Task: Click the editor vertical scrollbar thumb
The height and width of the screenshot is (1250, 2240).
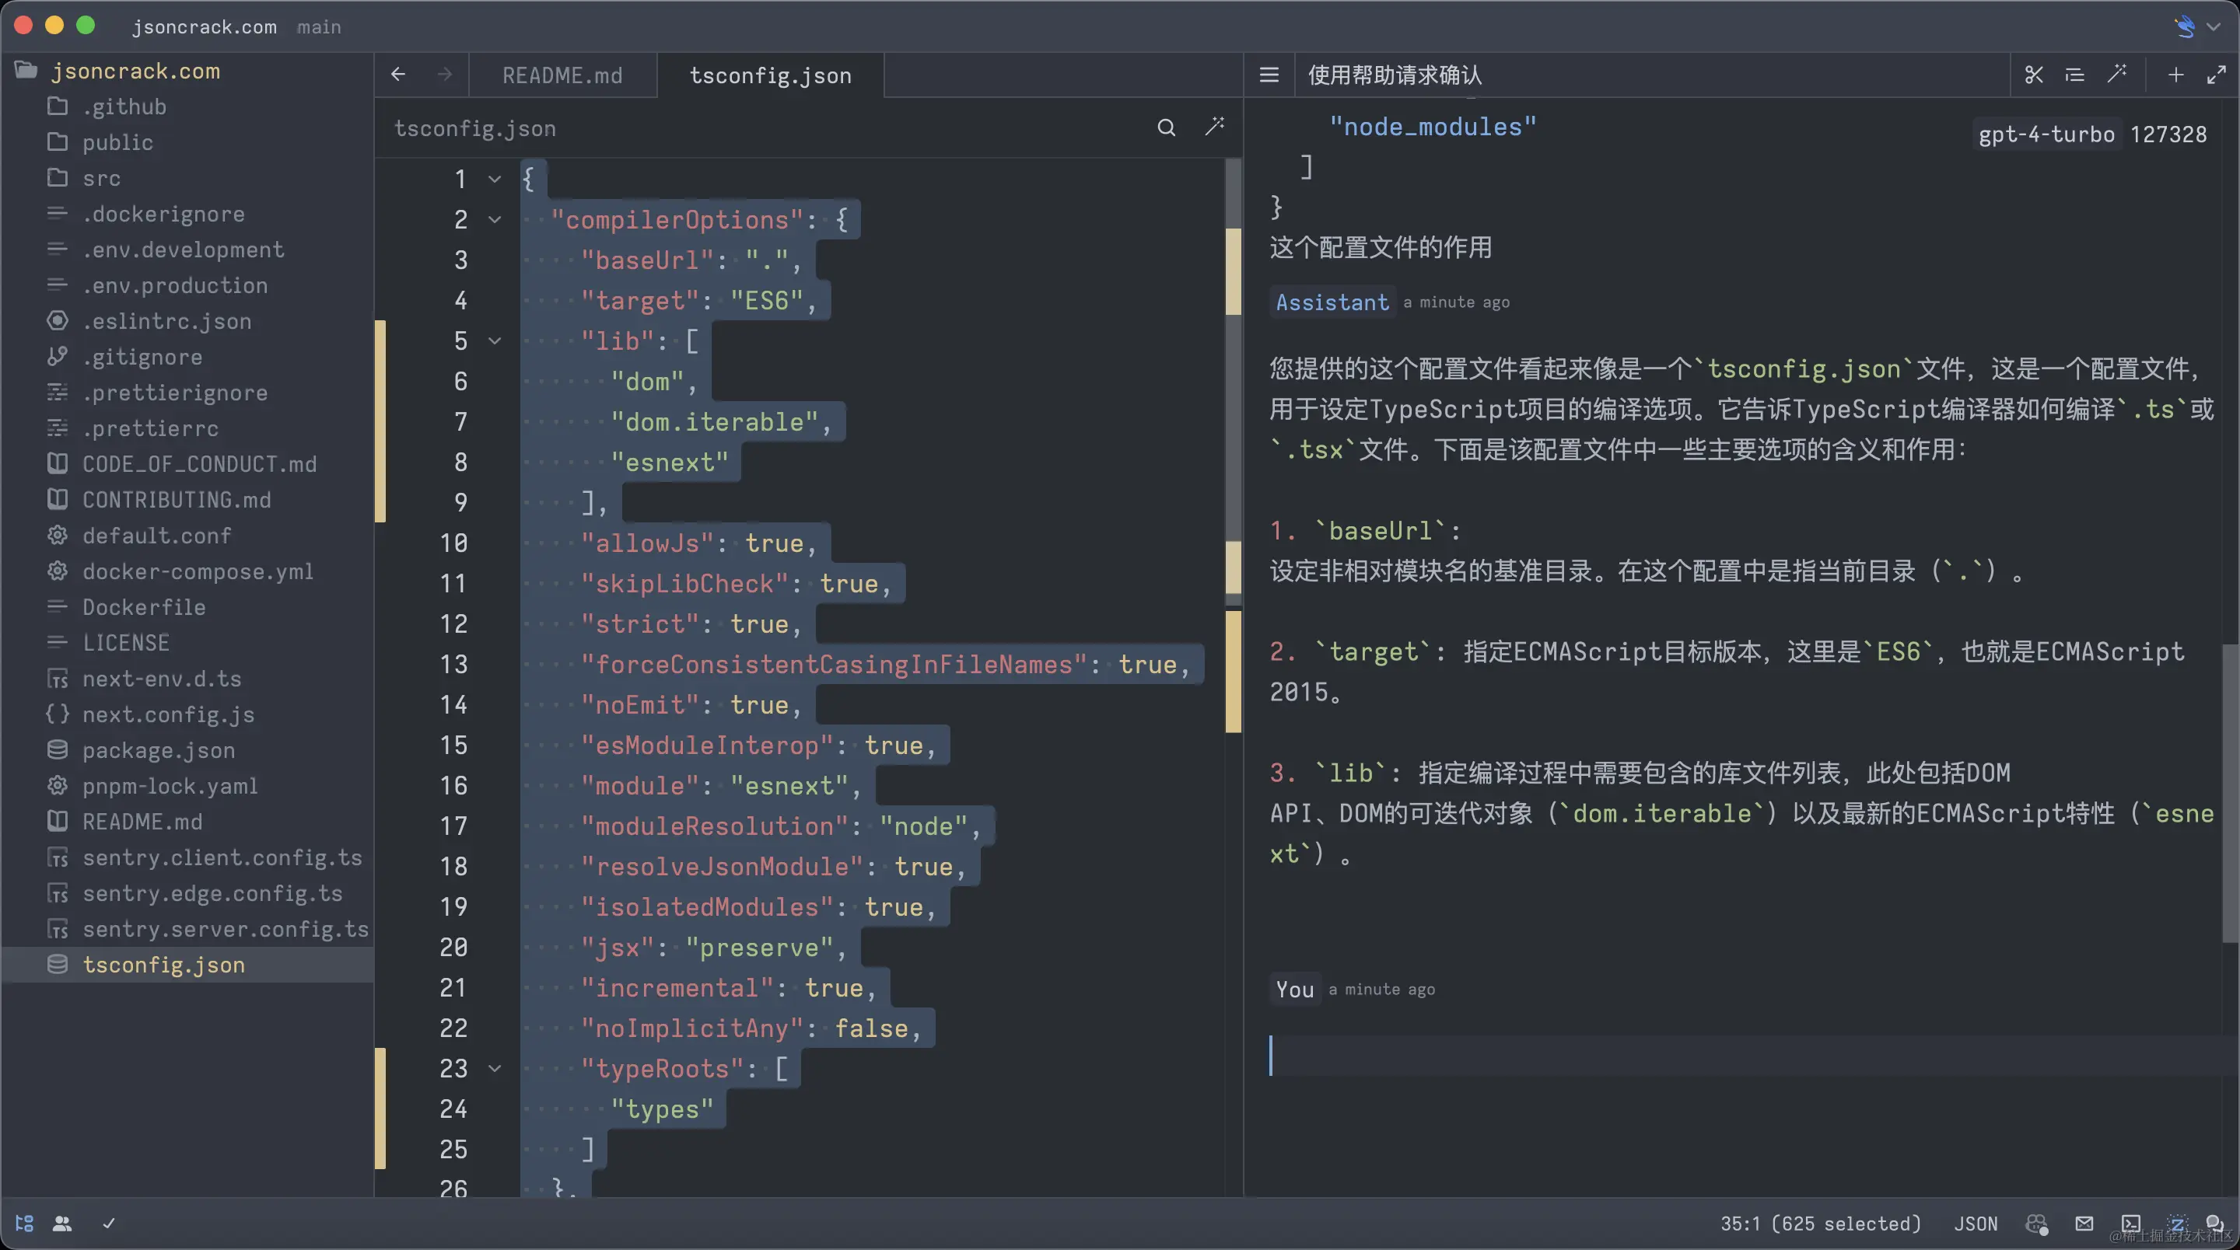Action: tap(1232, 382)
